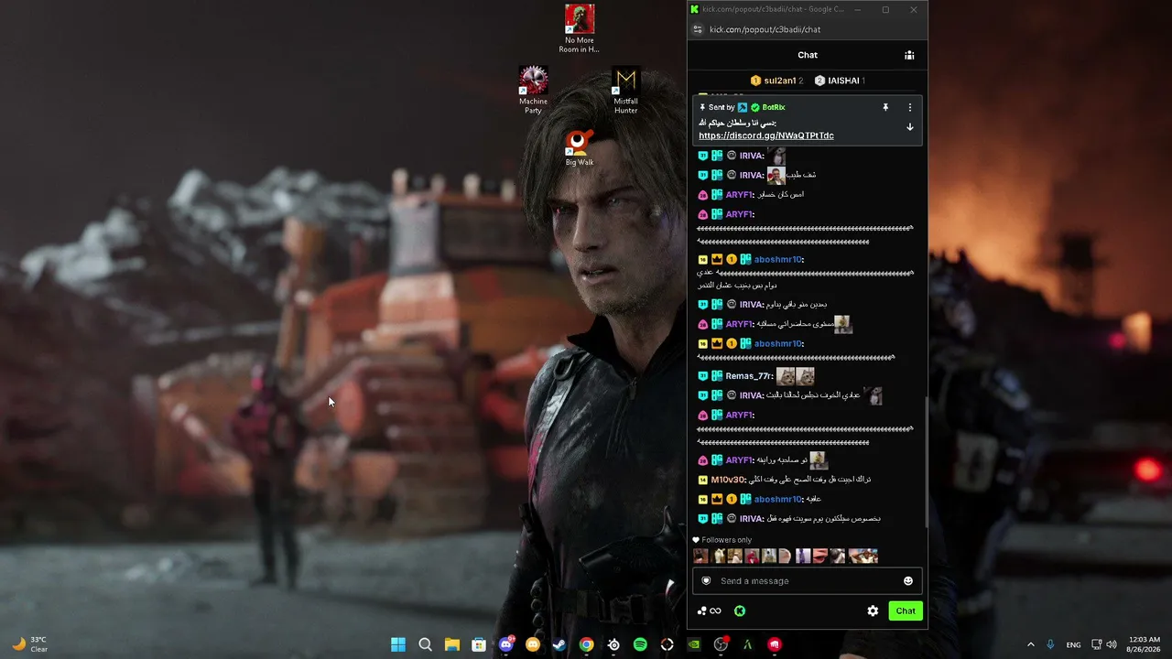Image resolution: width=1172 pixels, height=659 pixels.
Task: Click the microphone tray icon
Action: click(x=1050, y=644)
